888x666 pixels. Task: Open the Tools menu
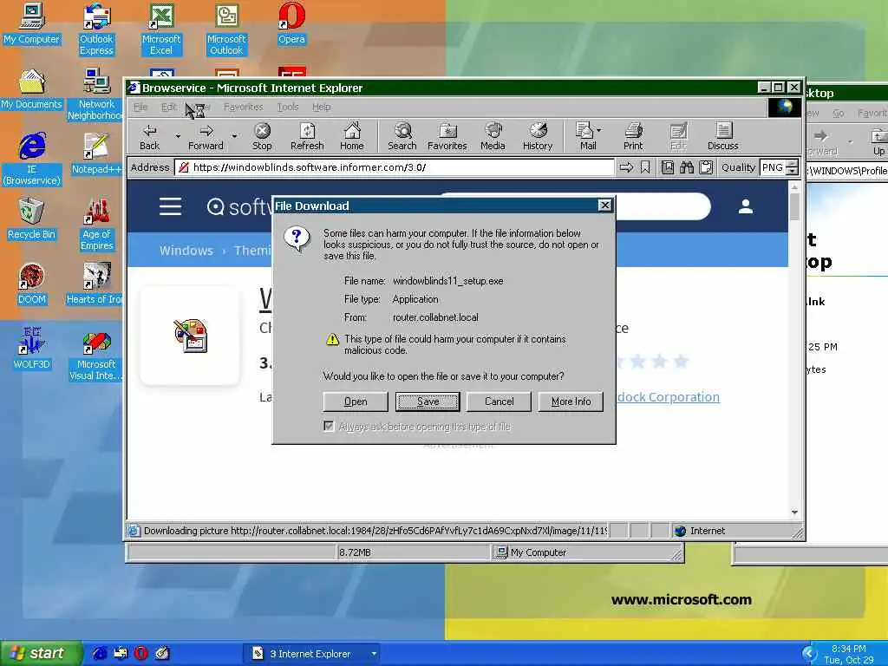coord(288,107)
